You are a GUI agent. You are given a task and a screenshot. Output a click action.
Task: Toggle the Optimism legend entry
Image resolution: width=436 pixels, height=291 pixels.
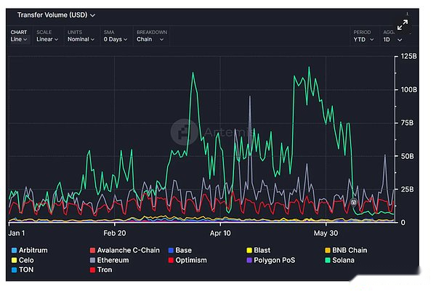click(x=187, y=261)
